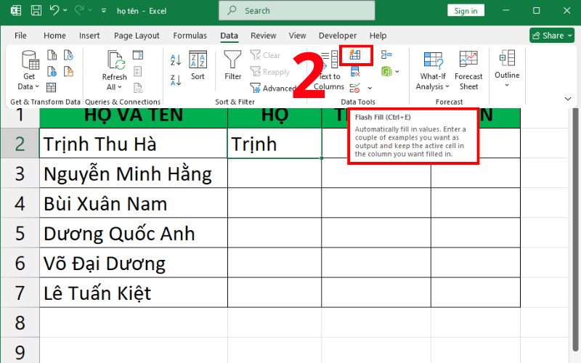Expand the Data Validation dropdown arrow
The height and width of the screenshot is (363, 581).
tap(370, 88)
